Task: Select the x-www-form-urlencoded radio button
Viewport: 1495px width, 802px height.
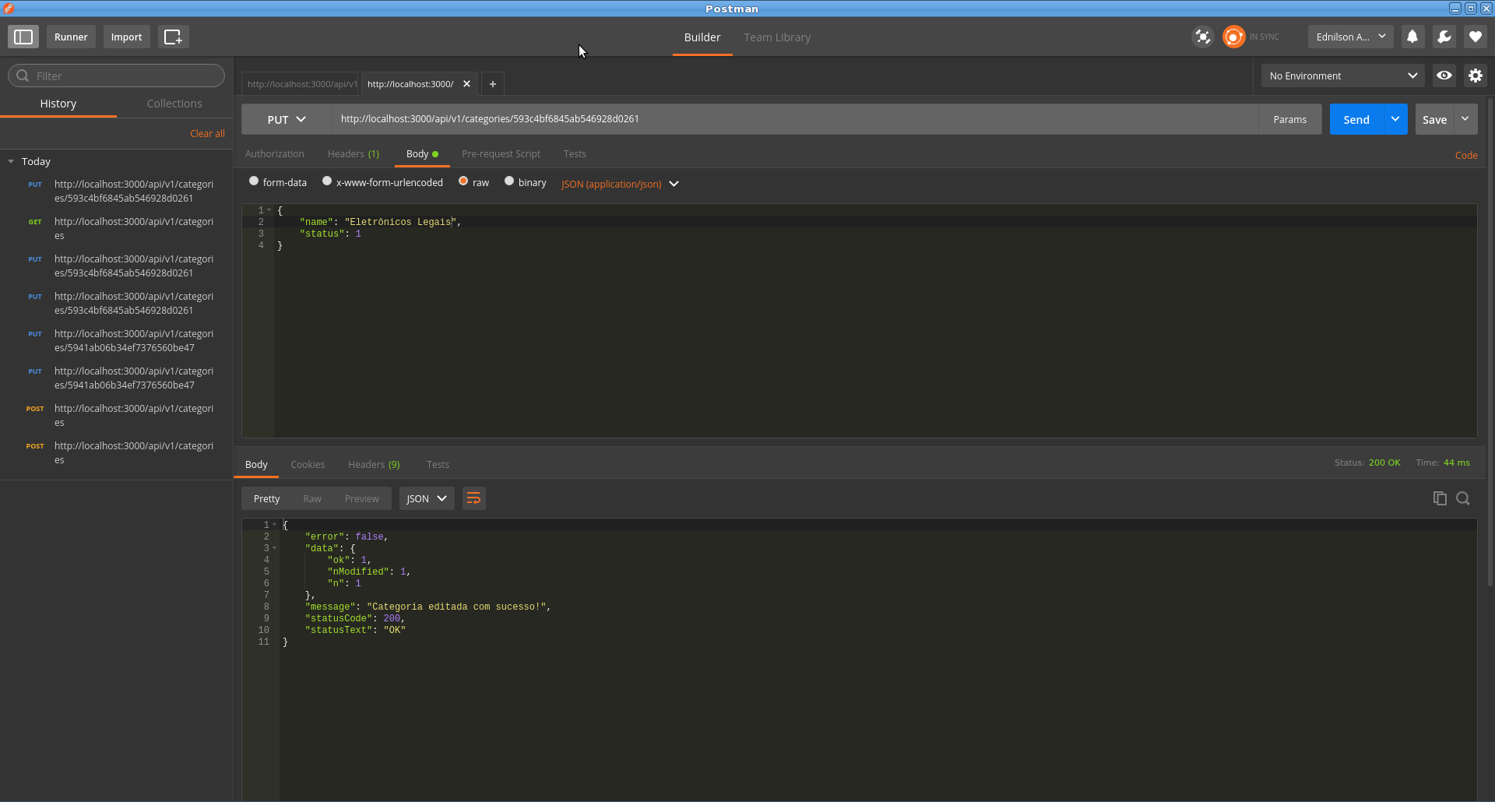Action: (x=327, y=181)
